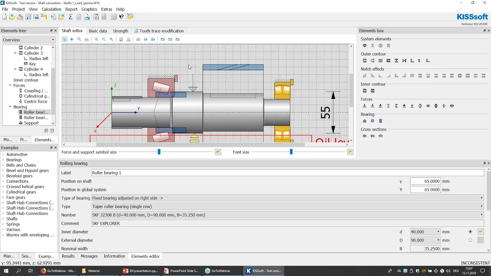Viewport: 491px width, 276px height.
Task: Click the Windows Start button
Action: [x=6, y=271]
